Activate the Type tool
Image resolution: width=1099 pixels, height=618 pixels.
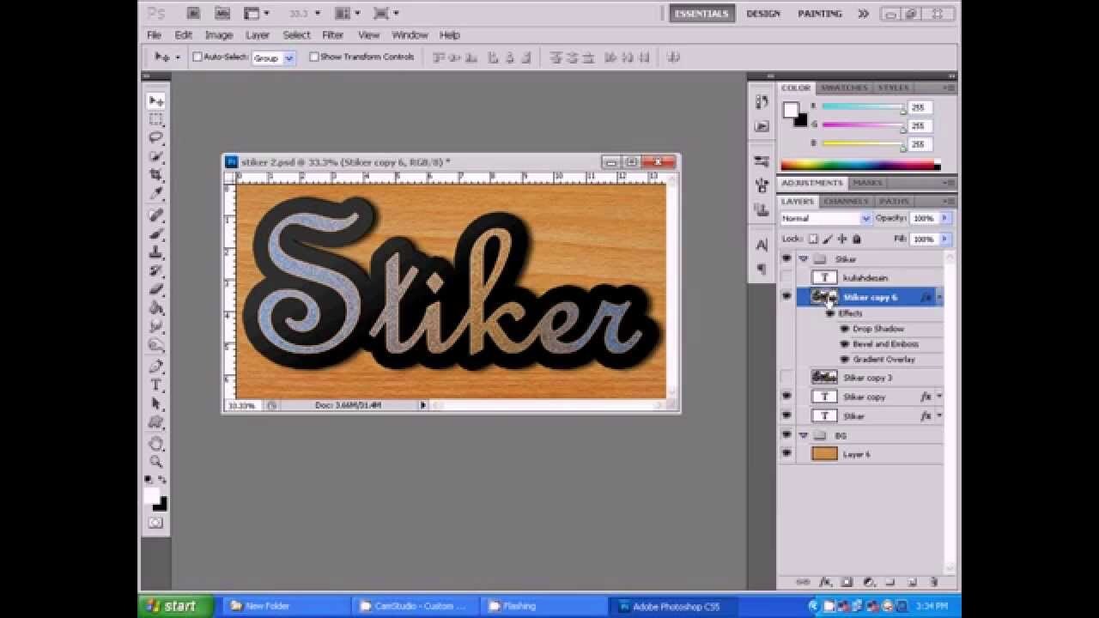click(x=156, y=385)
